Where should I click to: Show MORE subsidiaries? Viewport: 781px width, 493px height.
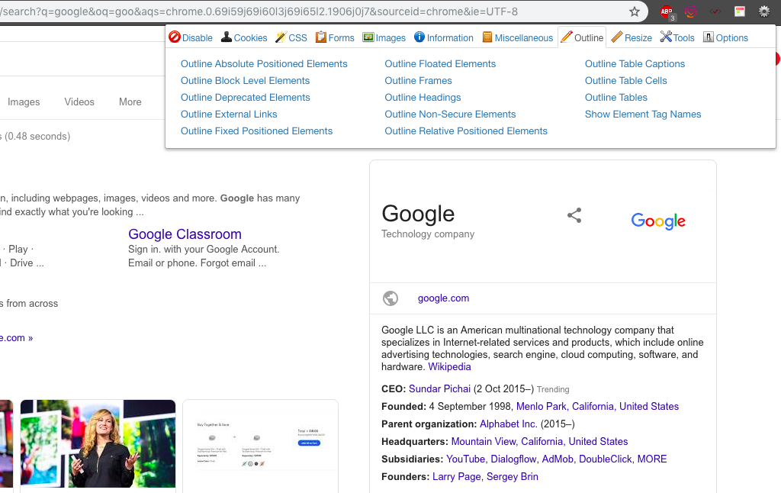tap(652, 459)
